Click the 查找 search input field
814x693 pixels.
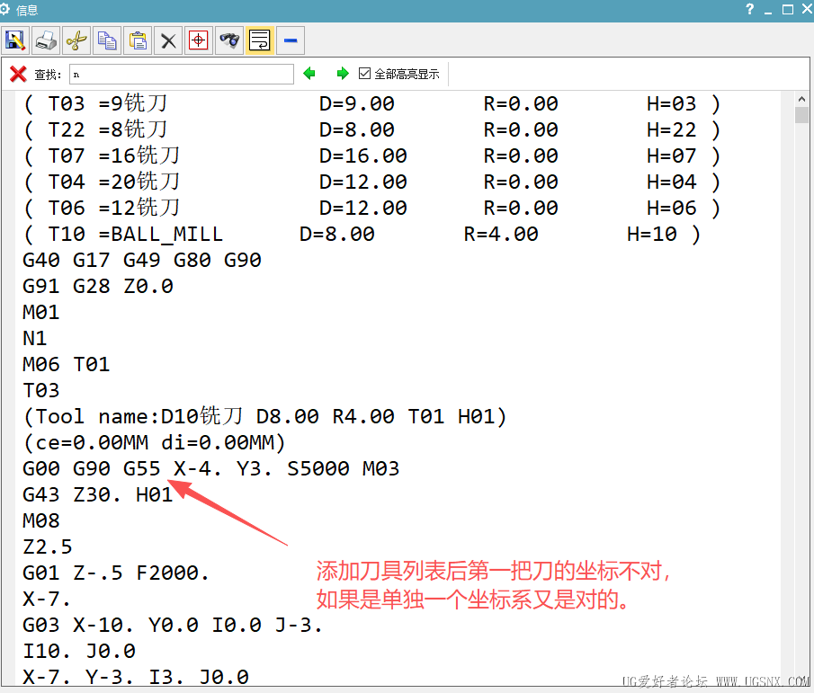tap(180, 74)
